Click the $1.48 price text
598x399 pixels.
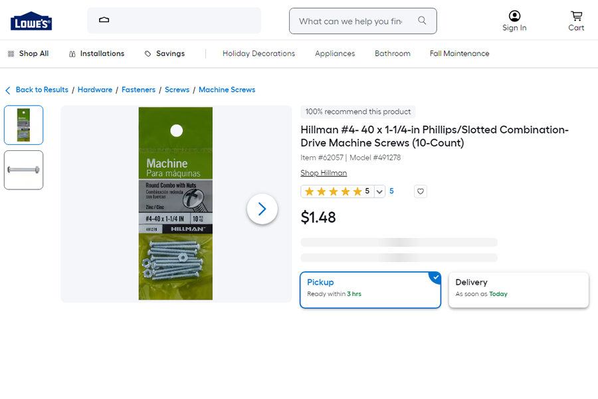(318, 217)
